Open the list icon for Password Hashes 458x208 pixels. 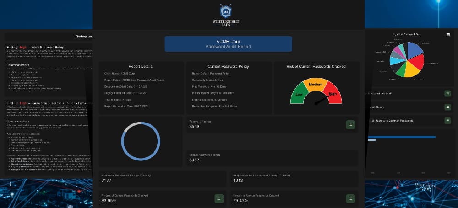(350, 124)
